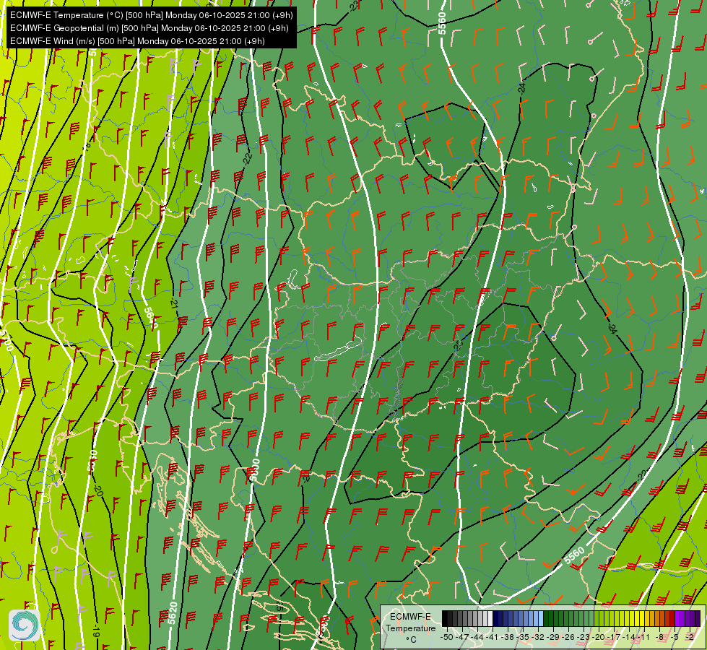Click the -23 legend temperature label
707x650 pixels.
(584, 637)
